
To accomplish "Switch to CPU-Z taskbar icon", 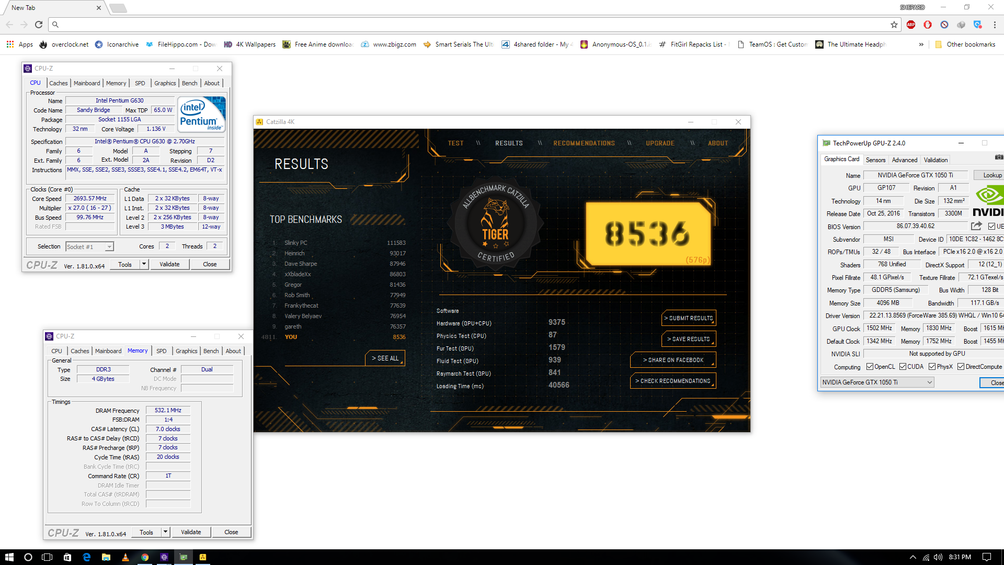I will coord(164,557).
